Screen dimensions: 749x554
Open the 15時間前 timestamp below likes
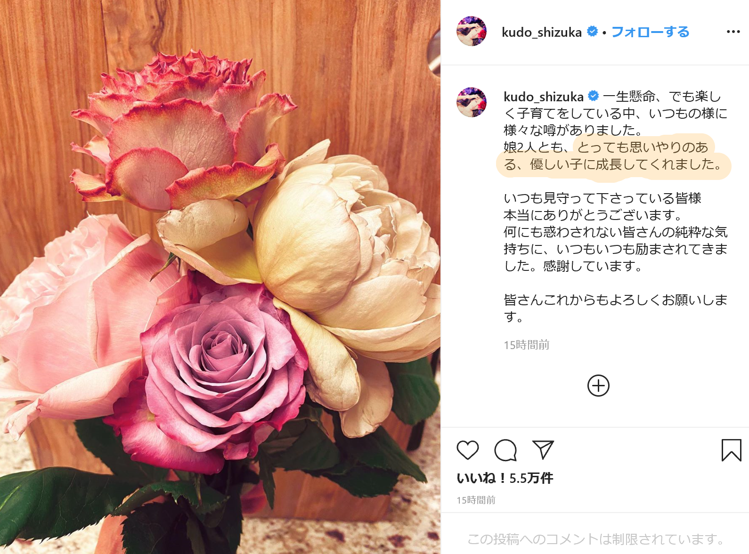[x=476, y=500]
